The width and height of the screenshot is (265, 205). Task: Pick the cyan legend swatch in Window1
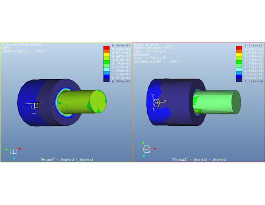pos(106,69)
